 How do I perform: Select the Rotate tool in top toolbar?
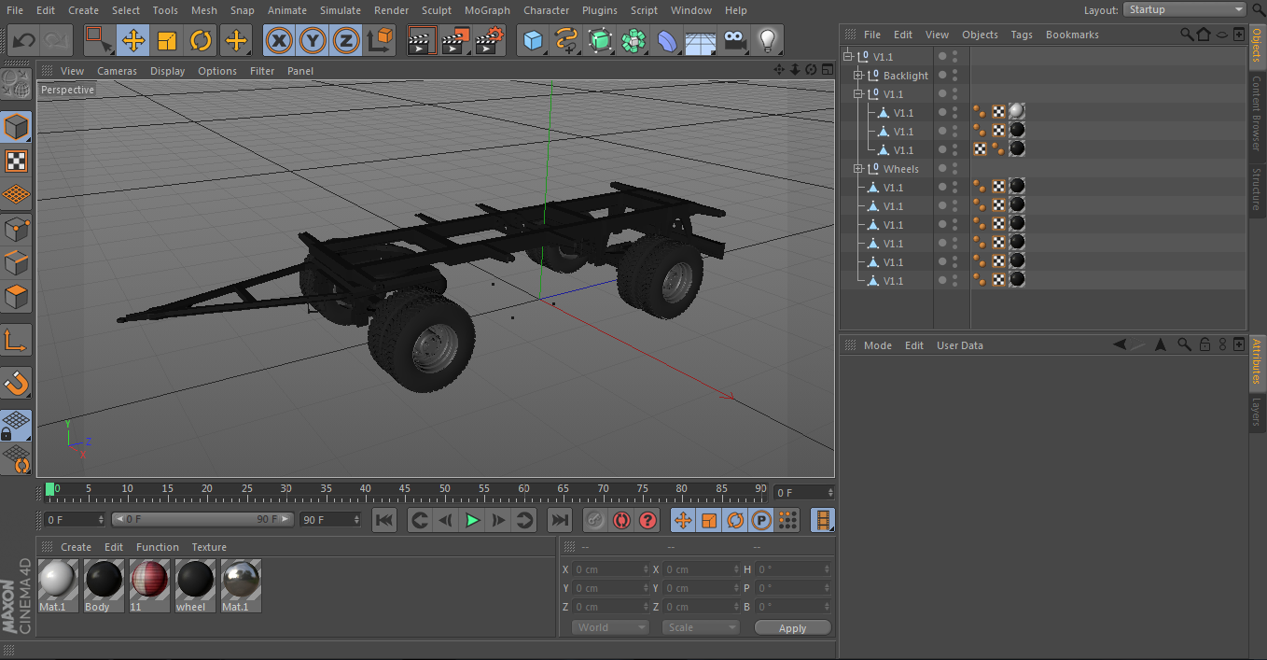[201, 40]
